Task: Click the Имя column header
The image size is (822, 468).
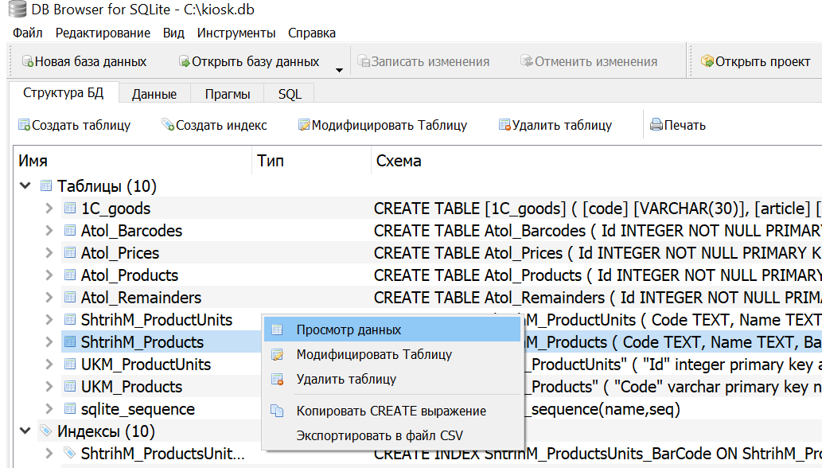Action: point(133,160)
